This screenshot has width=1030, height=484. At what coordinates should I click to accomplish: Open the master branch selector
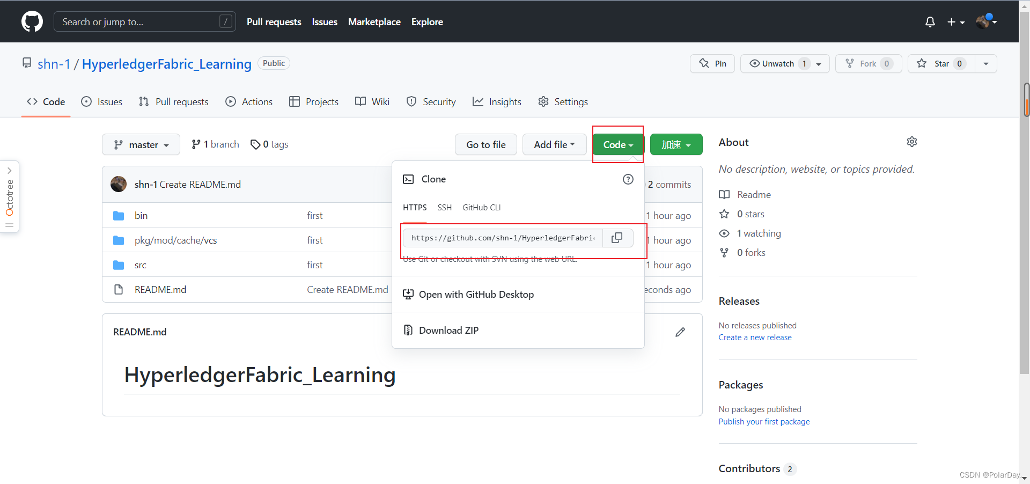(141, 144)
